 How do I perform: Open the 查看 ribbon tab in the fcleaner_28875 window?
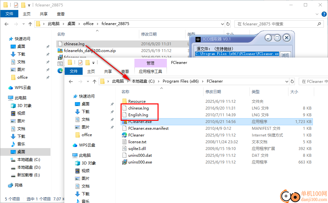61,14
